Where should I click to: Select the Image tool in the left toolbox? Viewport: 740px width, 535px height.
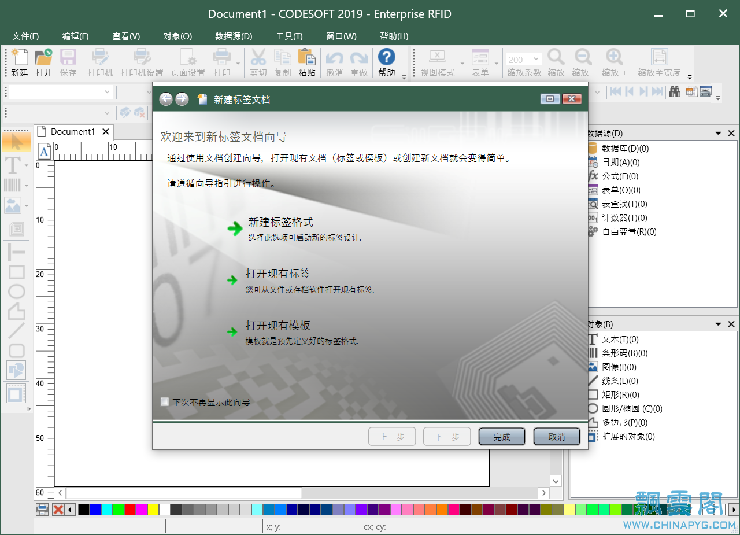(13, 205)
